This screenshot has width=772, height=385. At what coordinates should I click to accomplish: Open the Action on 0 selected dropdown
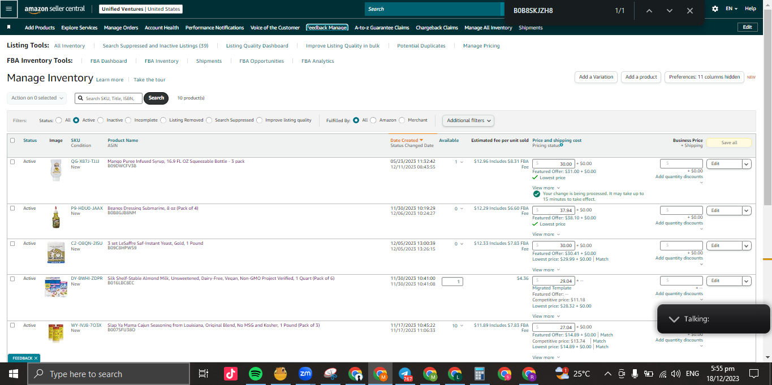37,98
